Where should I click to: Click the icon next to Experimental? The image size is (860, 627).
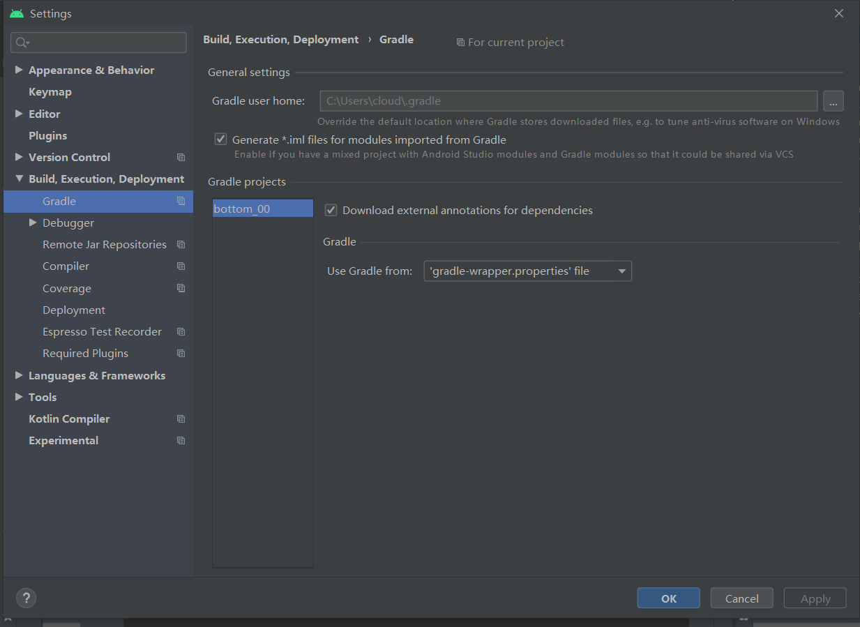(x=181, y=440)
